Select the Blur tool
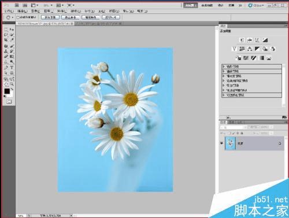289x218 pixels. tap(6, 62)
